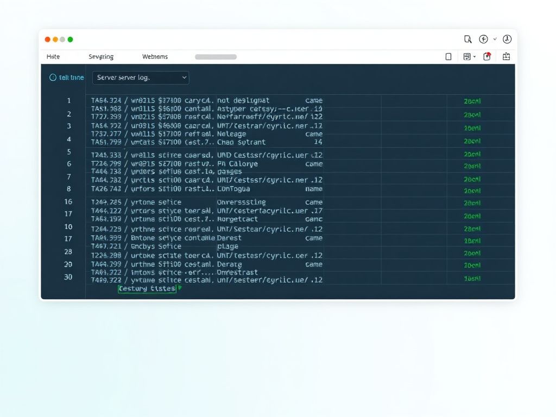This screenshot has width=556, height=417.
Task: Click log entry 'Rorgetcact'
Action: 237,219
